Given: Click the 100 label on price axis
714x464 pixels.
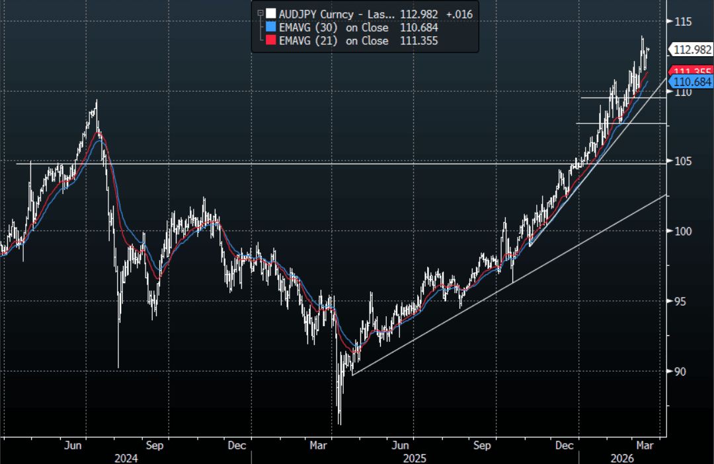Looking at the screenshot, I should coord(682,231).
